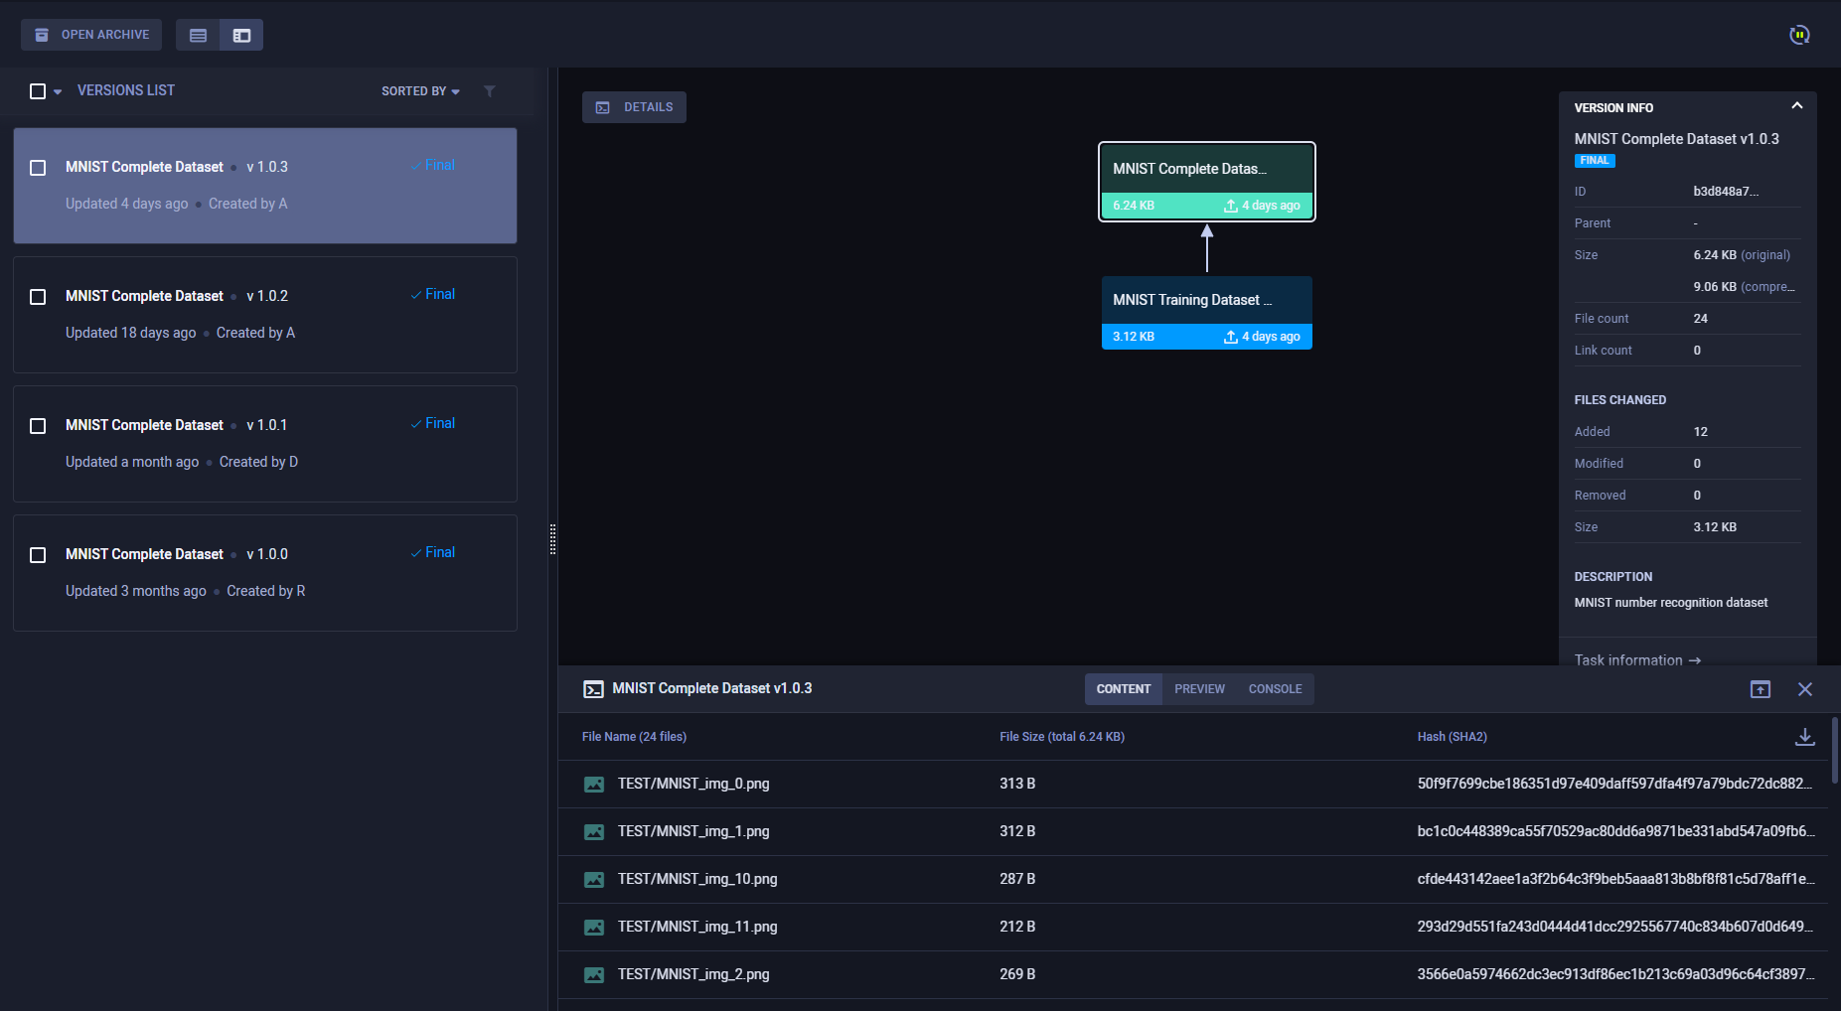
Task: Open the Console tab
Action: (x=1275, y=689)
